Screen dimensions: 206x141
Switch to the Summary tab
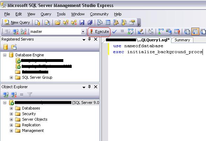coord(182,40)
